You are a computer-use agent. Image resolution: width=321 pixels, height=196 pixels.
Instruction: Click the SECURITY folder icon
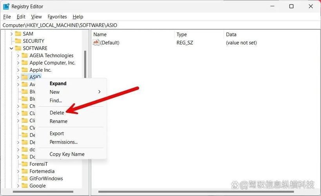(18, 41)
